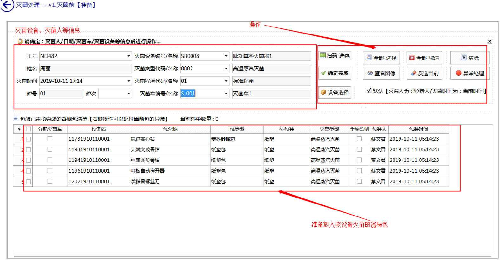Tick the header select-all checkbox in grid
Viewport: 501px width, 268px height.
pos(29,129)
